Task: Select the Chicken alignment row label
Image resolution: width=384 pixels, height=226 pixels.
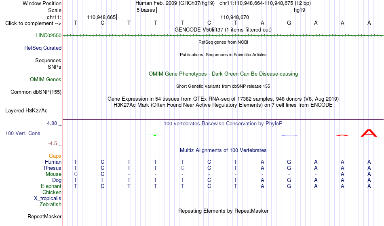Action: point(52,192)
